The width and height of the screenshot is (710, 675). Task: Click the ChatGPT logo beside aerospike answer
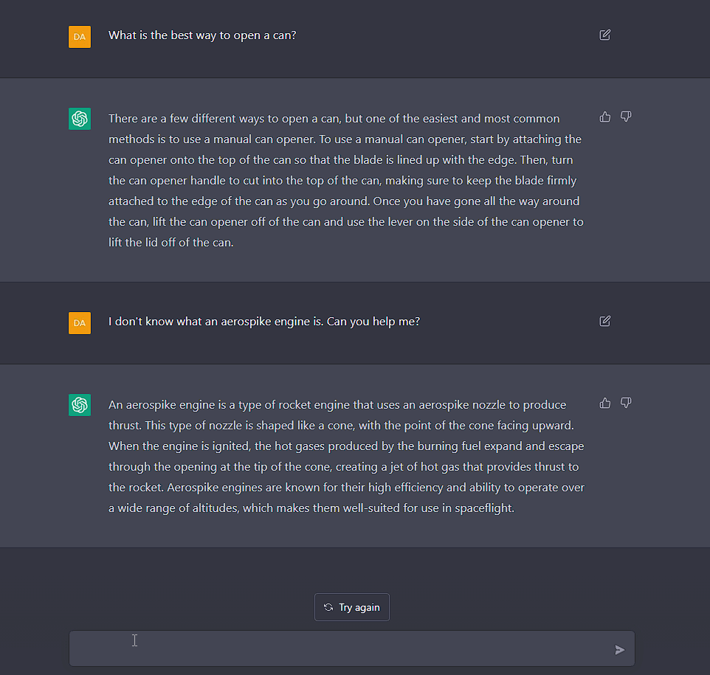pyautogui.click(x=80, y=405)
